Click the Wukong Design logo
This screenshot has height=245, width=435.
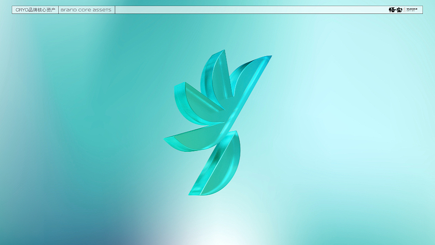point(403,10)
